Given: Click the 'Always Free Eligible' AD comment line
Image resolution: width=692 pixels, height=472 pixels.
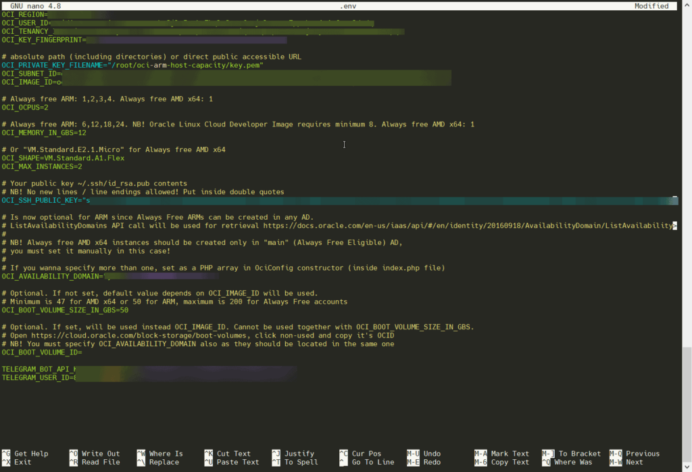Looking at the screenshot, I should (202, 242).
